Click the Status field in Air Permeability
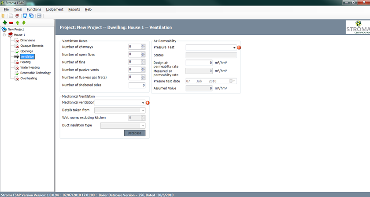370x197 pixels. (211, 55)
